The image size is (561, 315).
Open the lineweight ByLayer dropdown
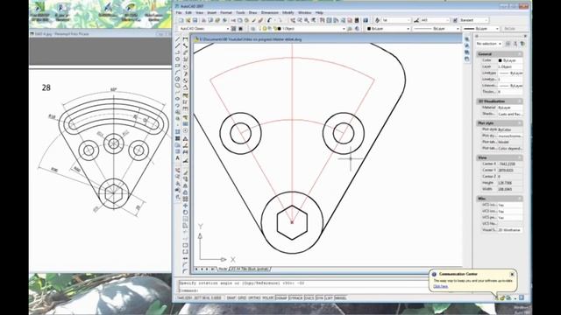coord(480,29)
